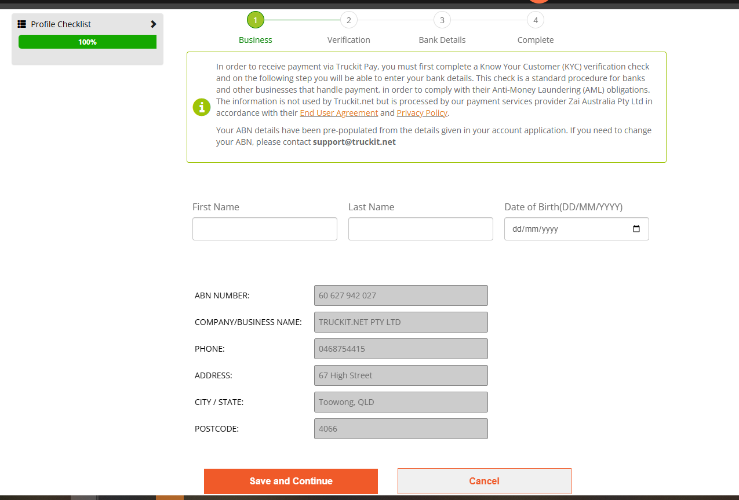This screenshot has height=500, width=739.
Task: Click the Verification step label
Action: click(x=349, y=40)
